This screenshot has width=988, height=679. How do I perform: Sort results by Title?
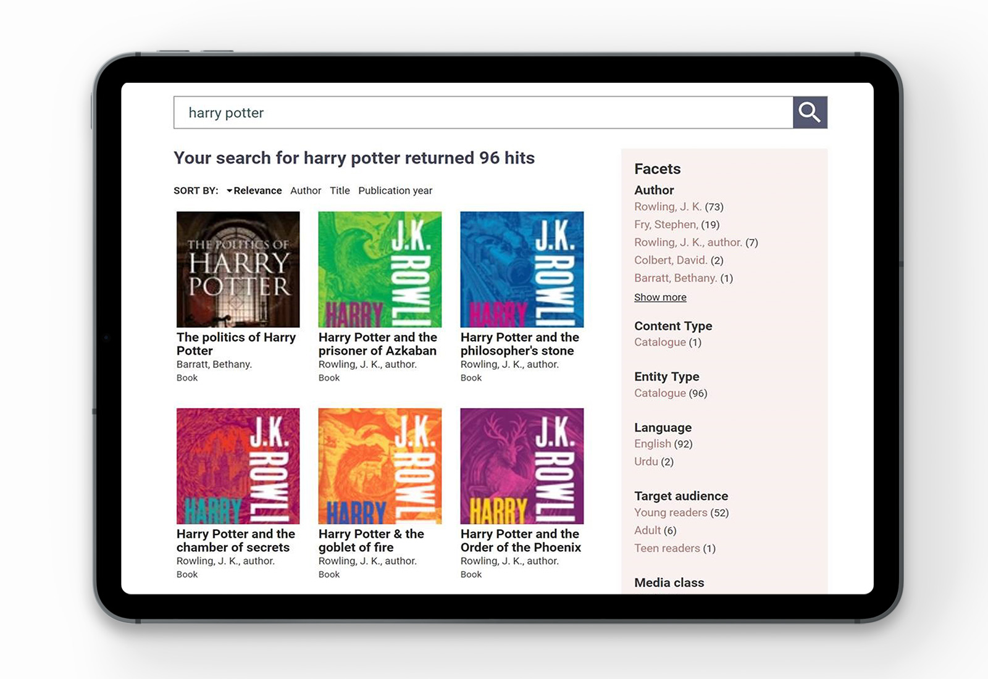340,191
